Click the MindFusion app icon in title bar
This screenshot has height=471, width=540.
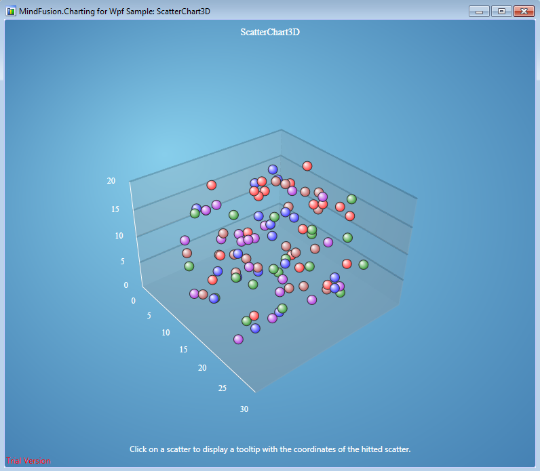(x=11, y=11)
